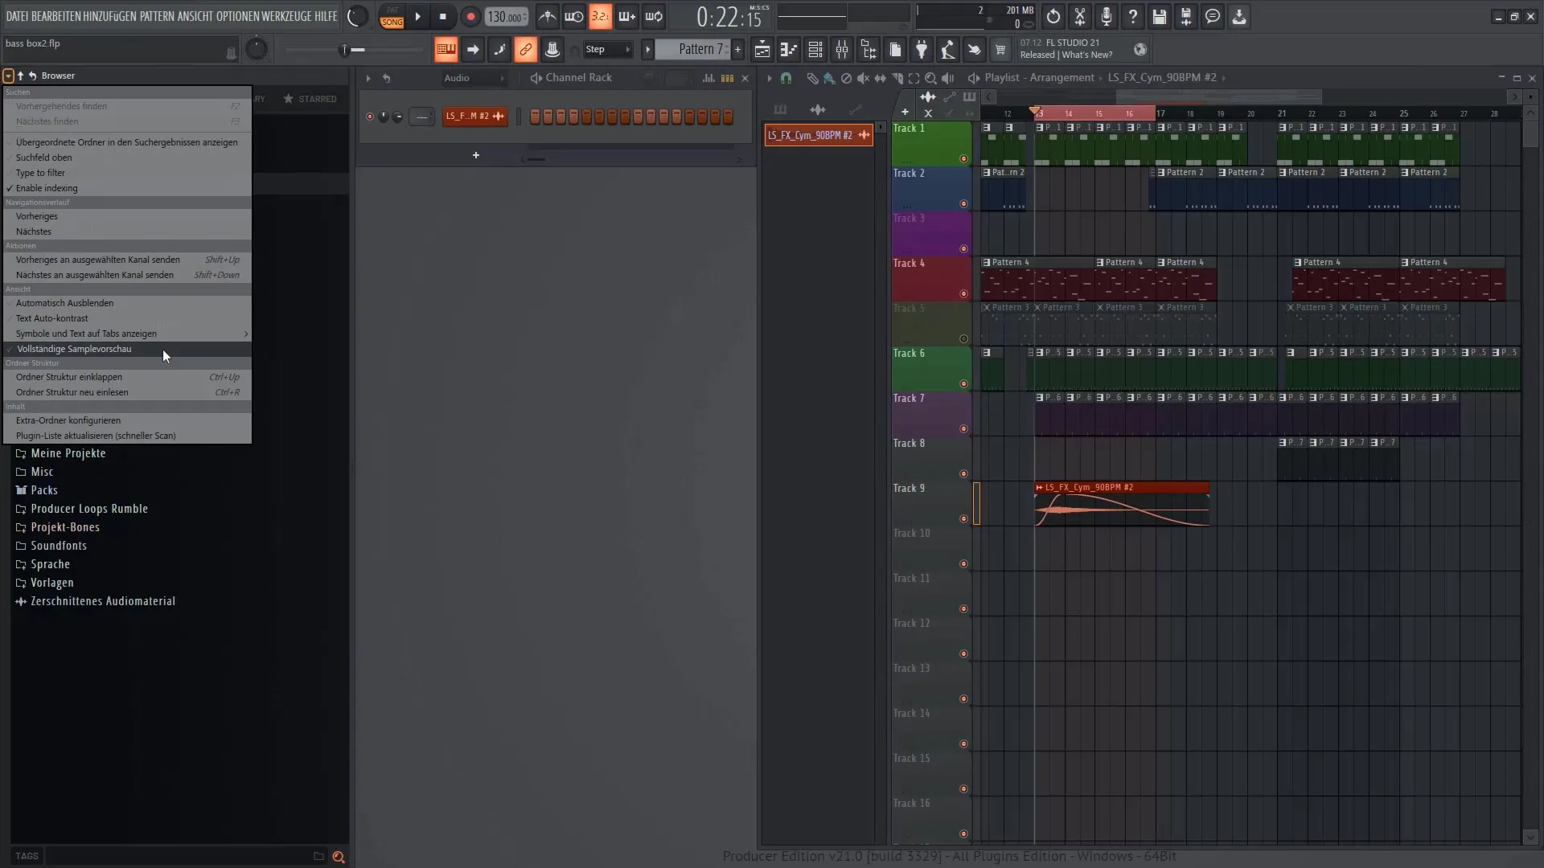This screenshot has height=868, width=1544.
Task: Click the Play button in transport
Action: 417,16
